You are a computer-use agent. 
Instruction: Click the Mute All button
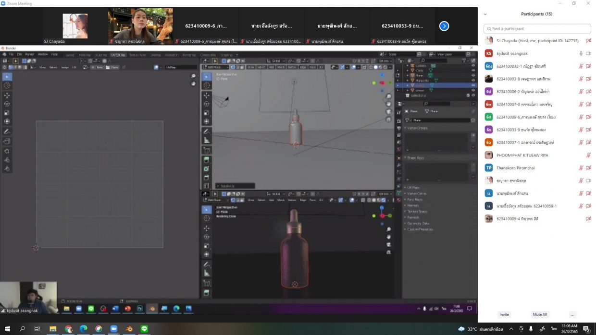tap(539, 314)
